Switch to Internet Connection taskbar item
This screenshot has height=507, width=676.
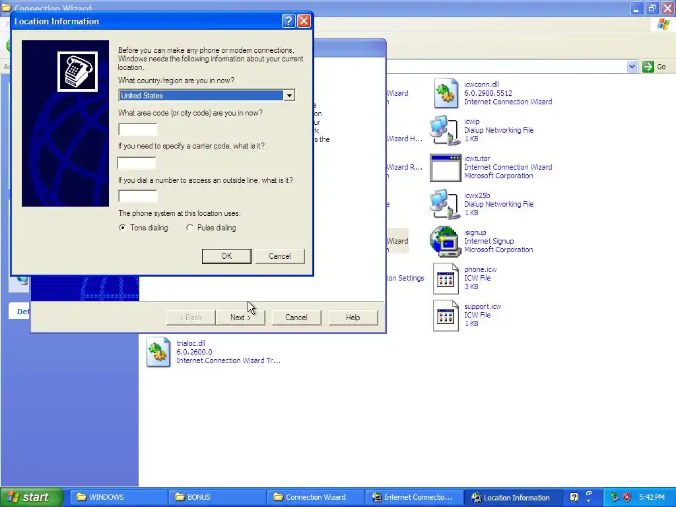pyautogui.click(x=413, y=497)
